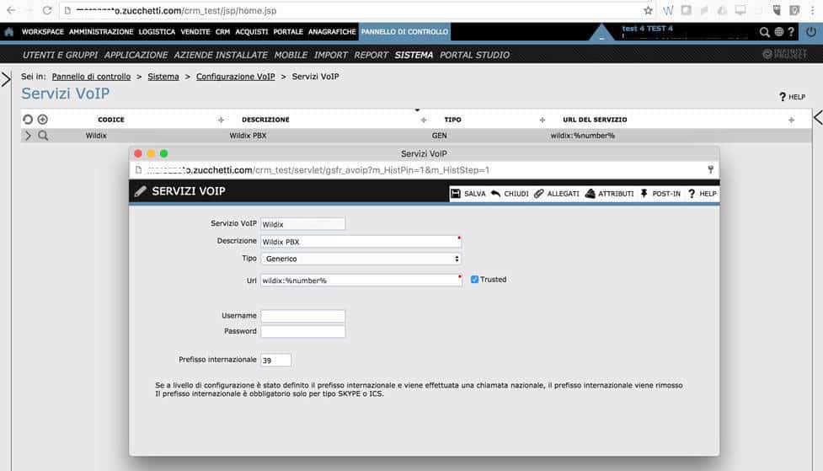This screenshot has height=471, width=823.
Task: Open the Tipo dropdown
Action: (x=361, y=259)
